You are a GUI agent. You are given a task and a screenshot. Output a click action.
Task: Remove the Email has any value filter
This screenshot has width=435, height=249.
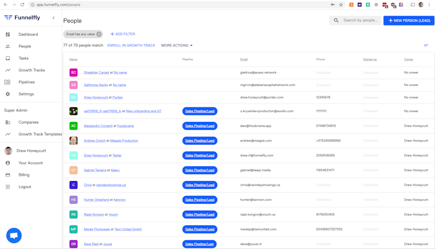pyautogui.click(x=99, y=34)
